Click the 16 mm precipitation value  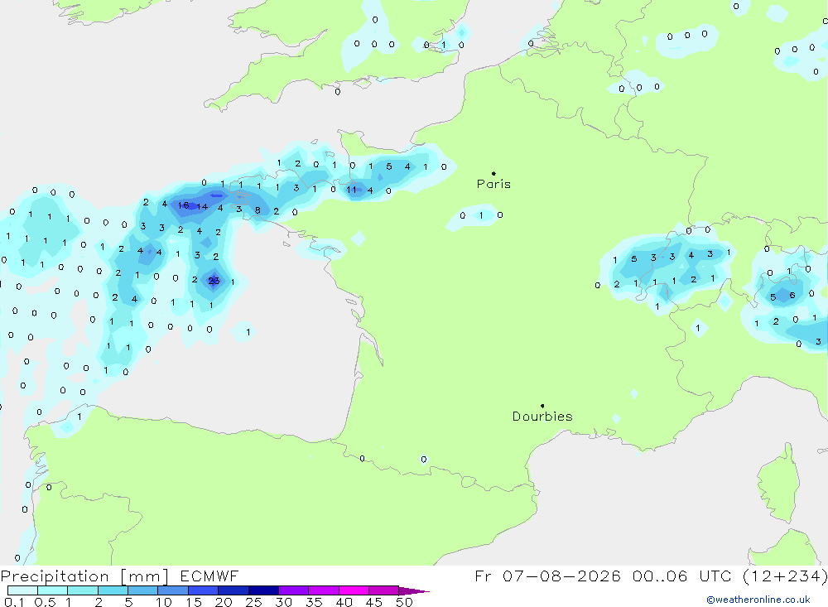pyautogui.click(x=183, y=205)
